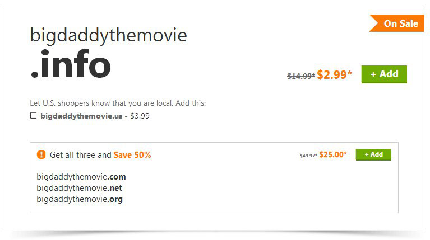Click the crossed-out $49.97 bundle price
Viewport: 430px width, 240px height.
click(x=308, y=156)
